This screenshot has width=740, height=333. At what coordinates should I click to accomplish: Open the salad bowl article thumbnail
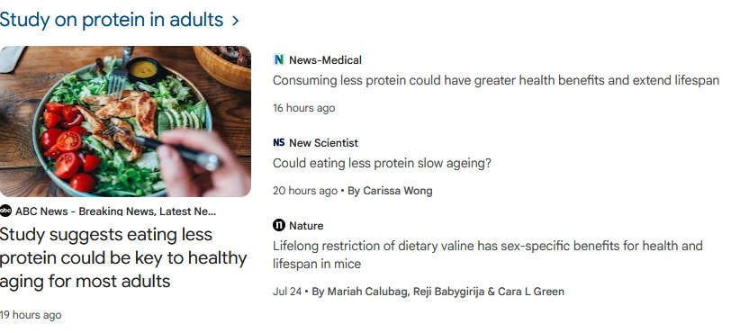(125, 121)
